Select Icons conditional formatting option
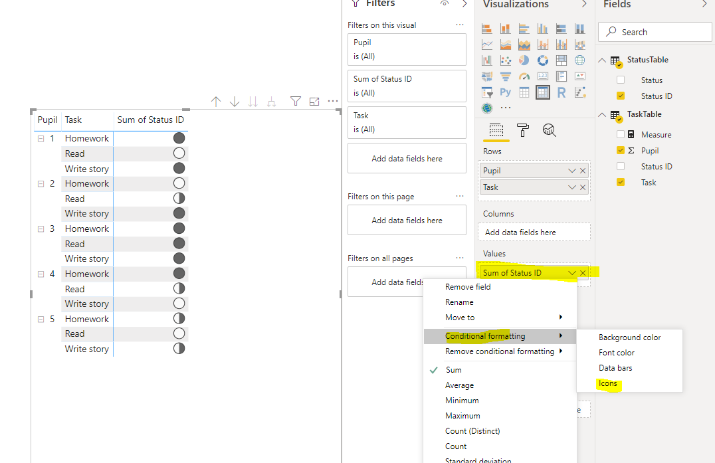The image size is (715, 463). [x=608, y=383]
